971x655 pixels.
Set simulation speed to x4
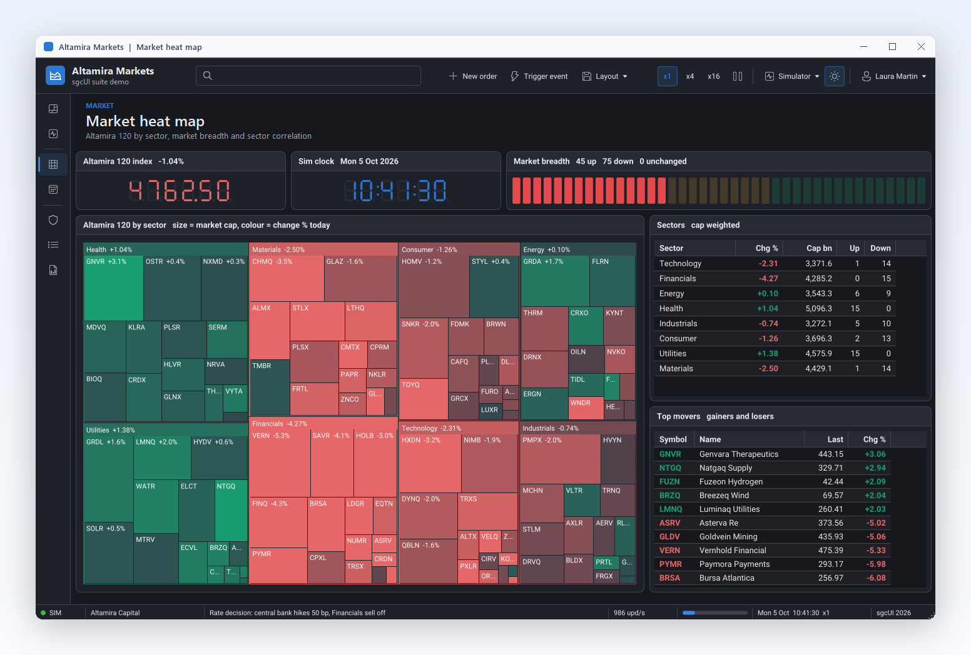(690, 76)
